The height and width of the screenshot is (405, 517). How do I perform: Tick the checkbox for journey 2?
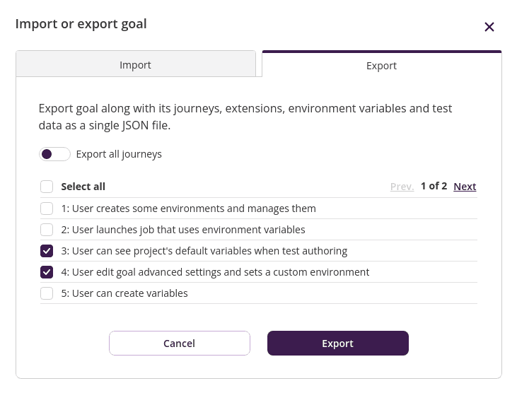point(47,230)
